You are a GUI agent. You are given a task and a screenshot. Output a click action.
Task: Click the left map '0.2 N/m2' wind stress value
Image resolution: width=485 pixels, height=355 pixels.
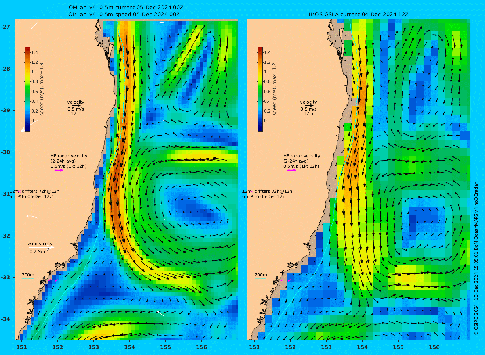[x=39, y=251]
